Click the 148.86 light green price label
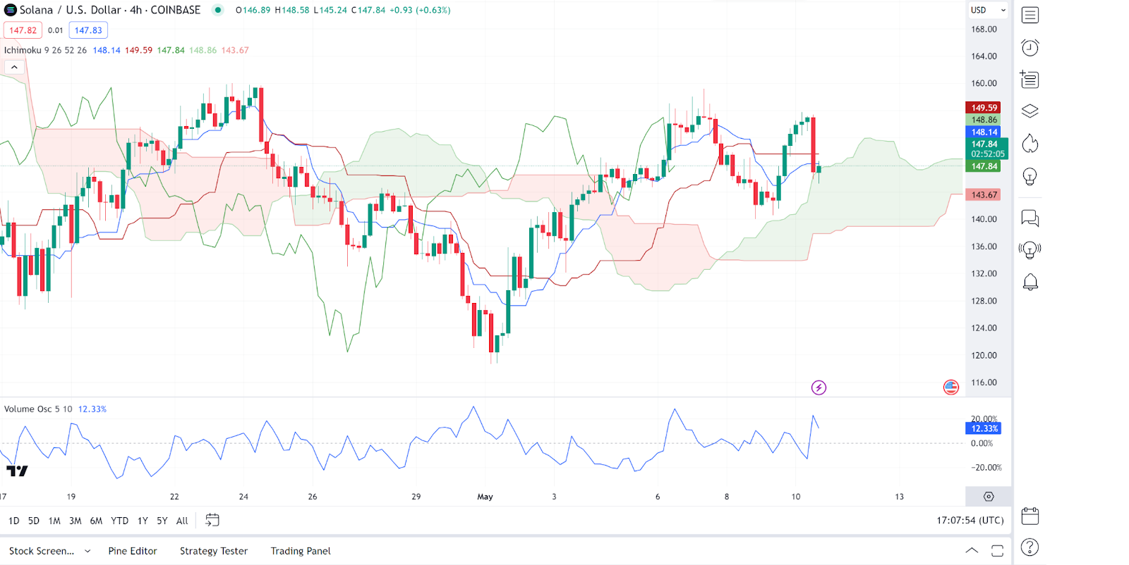This screenshot has height=565, width=1129. [983, 120]
